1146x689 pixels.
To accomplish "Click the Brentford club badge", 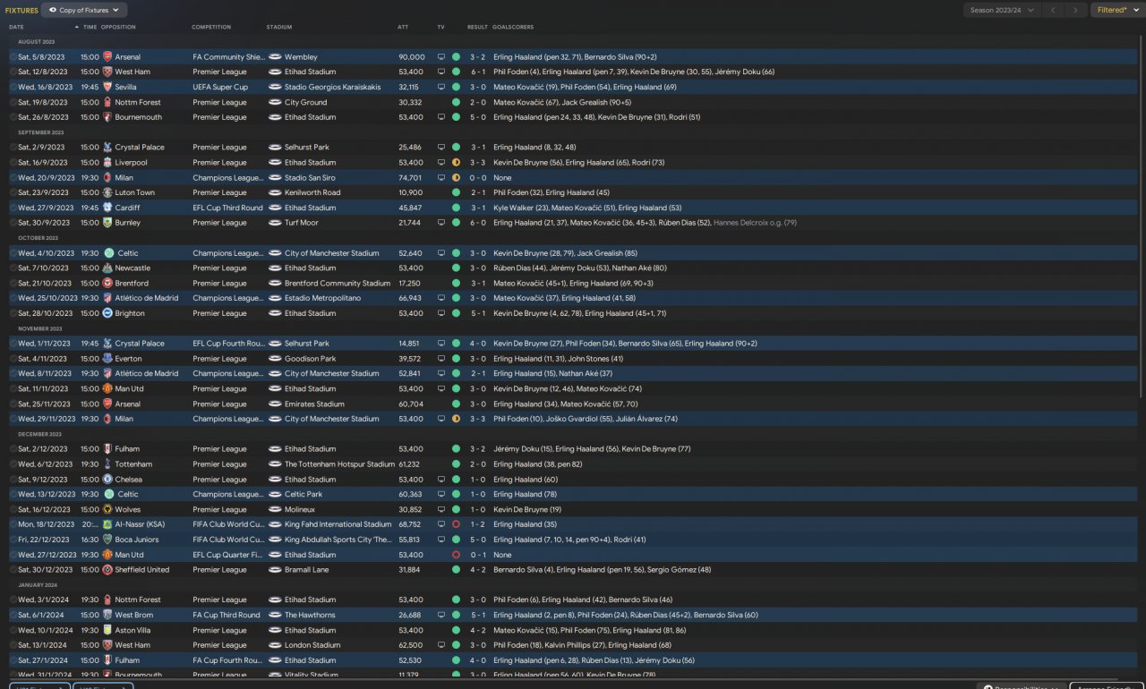I will (x=107, y=284).
